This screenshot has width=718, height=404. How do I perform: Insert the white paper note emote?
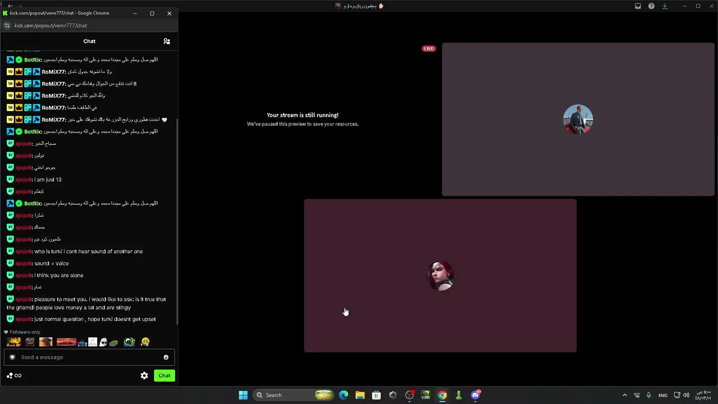[x=93, y=342]
